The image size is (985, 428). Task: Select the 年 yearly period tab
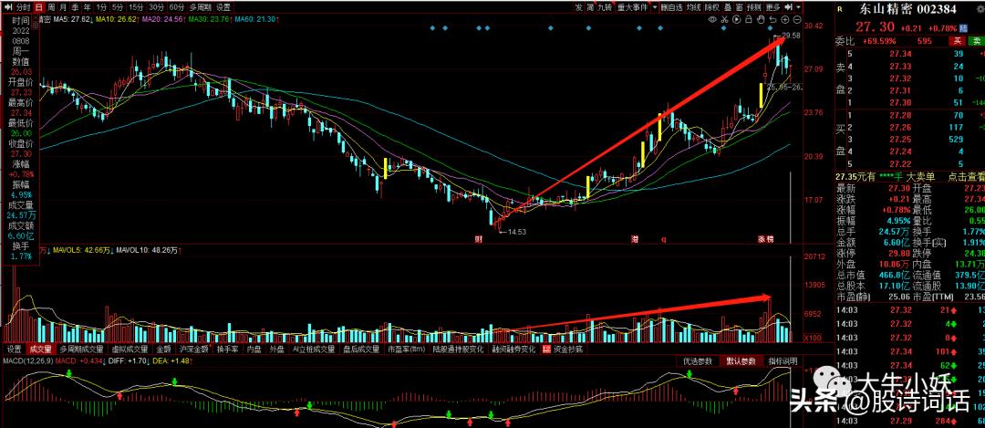(x=88, y=7)
